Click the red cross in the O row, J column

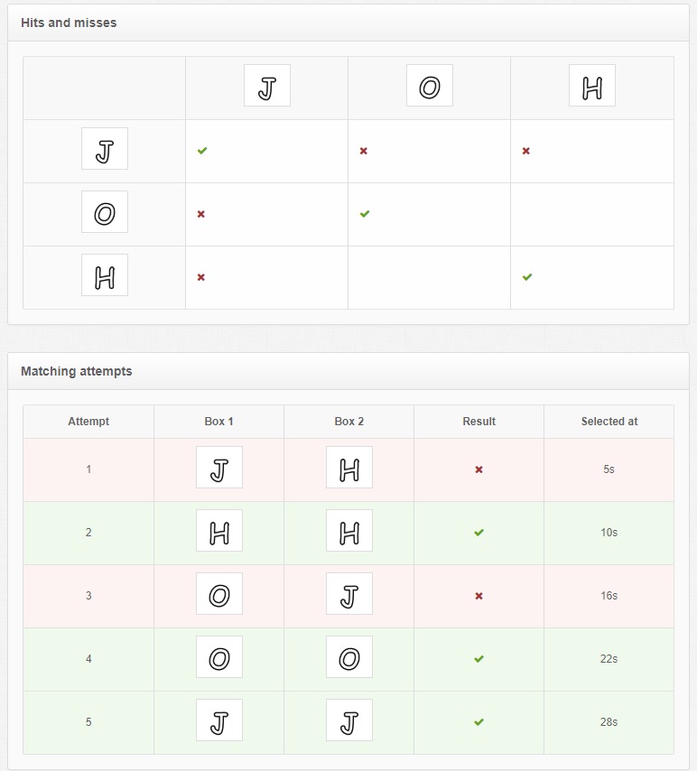click(x=201, y=214)
